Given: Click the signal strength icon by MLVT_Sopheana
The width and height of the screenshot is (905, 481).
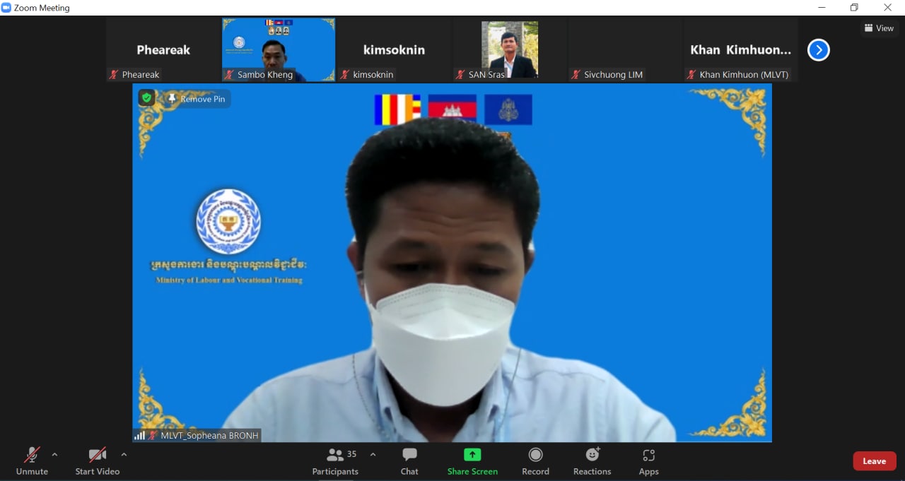Looking at the screenshot, I should click(x=139, y=436).
